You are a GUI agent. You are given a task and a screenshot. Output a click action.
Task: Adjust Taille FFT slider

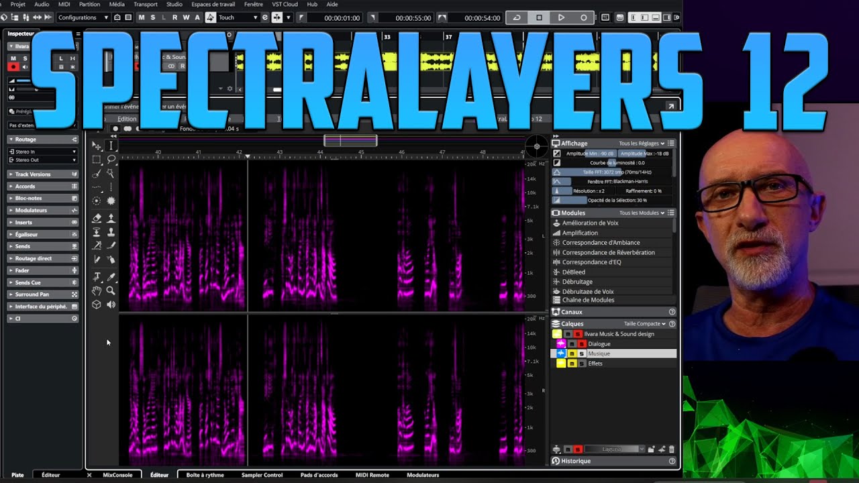[x=613, y=172]
